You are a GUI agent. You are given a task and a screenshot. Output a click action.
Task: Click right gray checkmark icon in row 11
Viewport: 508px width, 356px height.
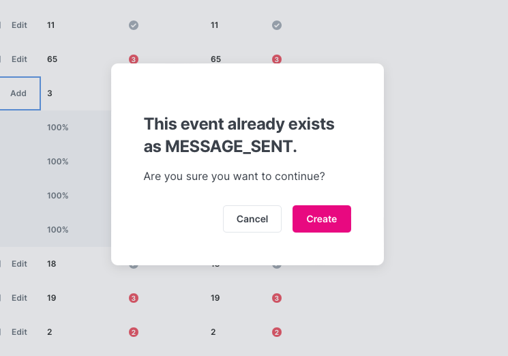pyautogui.click(x=277, y=25)
